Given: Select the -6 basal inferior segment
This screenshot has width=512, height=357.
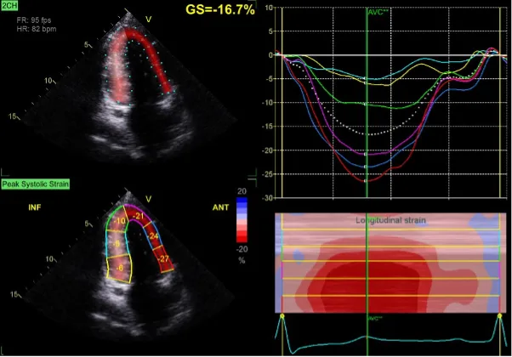Looking at the screenshot, I should (x=120, y=268).
